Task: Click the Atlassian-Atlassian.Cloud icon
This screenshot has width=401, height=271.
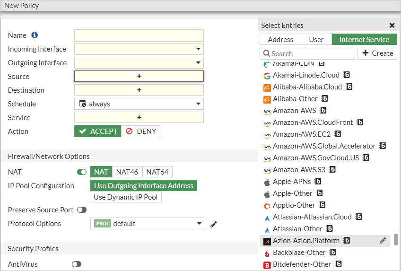Action: click(x=267, y=218)
